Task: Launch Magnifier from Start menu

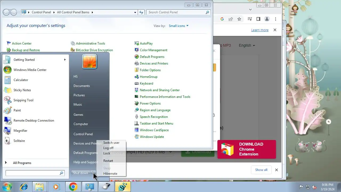Action: point(35,131)
